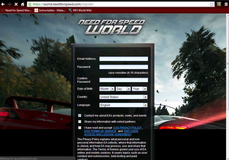
Task: Open the Language dropdown showing English
Action: [123, 105]
